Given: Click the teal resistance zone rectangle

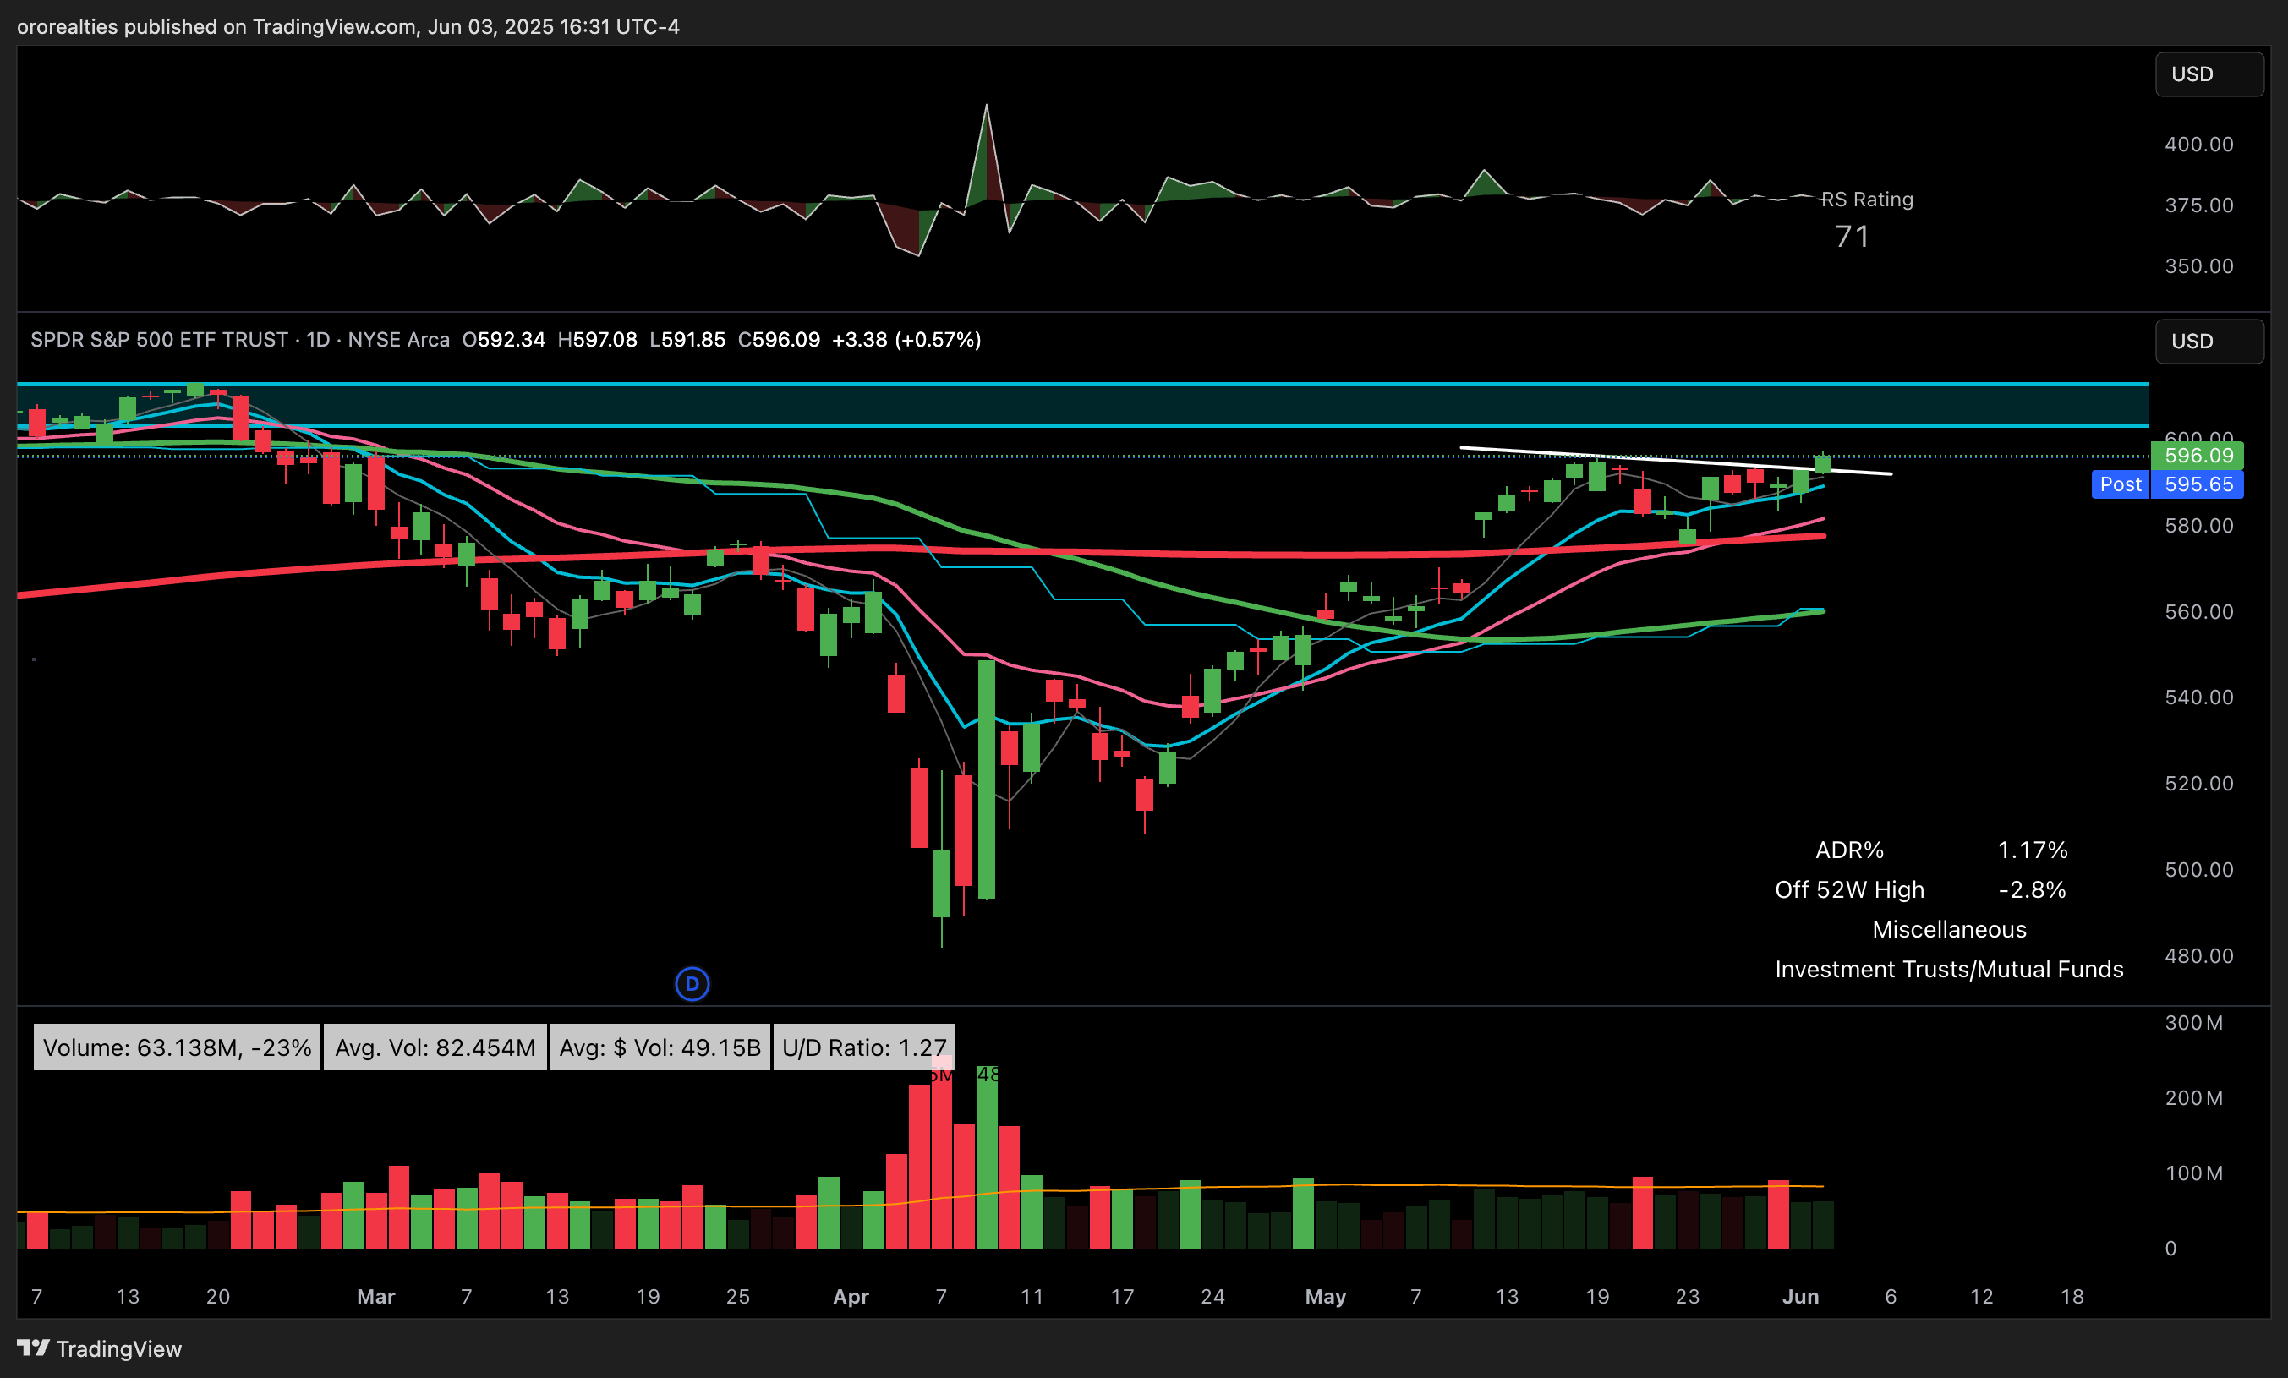Looking at the screenshot, I should coord(1083,405).
